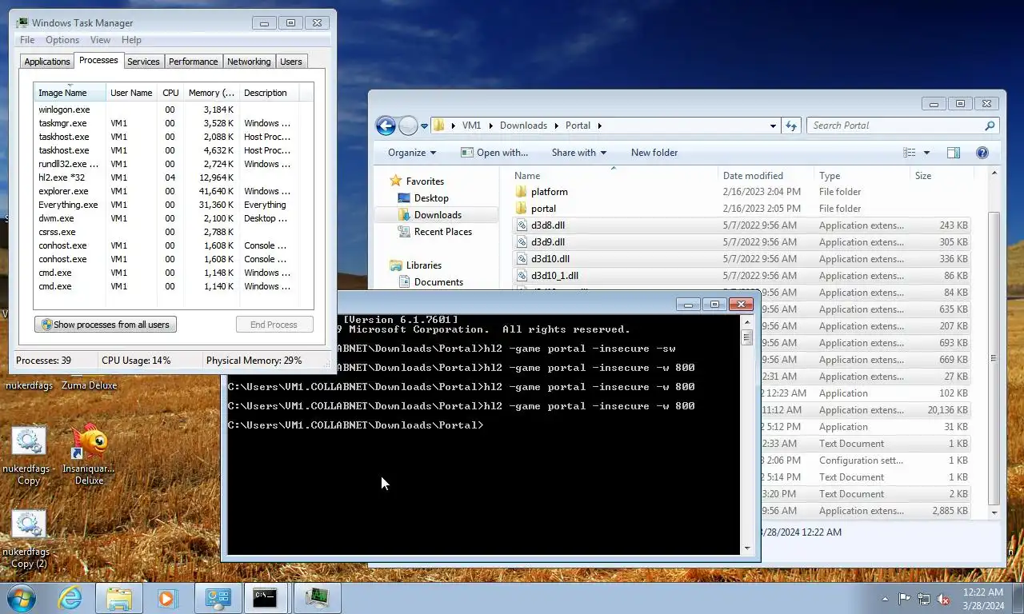Switch to the Performance tab
Screen dimensions: 1024x614
[x=193, y=62]
